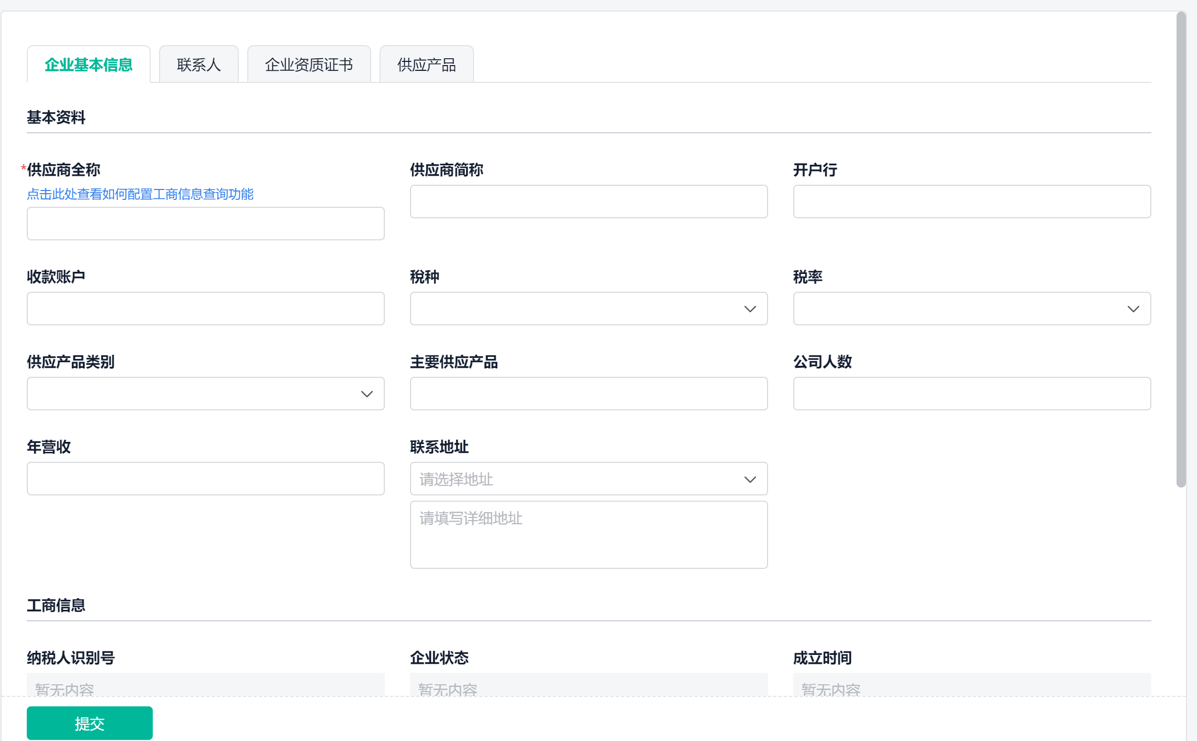Image resolution: width=1197 pixels, height=741 pixels.
Task: Expand the 税率 dropdown
Action: (1133, 309)
